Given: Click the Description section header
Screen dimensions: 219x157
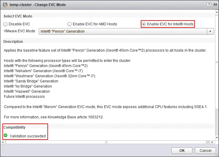Looking at the screenshot, I should pos(13,41).
